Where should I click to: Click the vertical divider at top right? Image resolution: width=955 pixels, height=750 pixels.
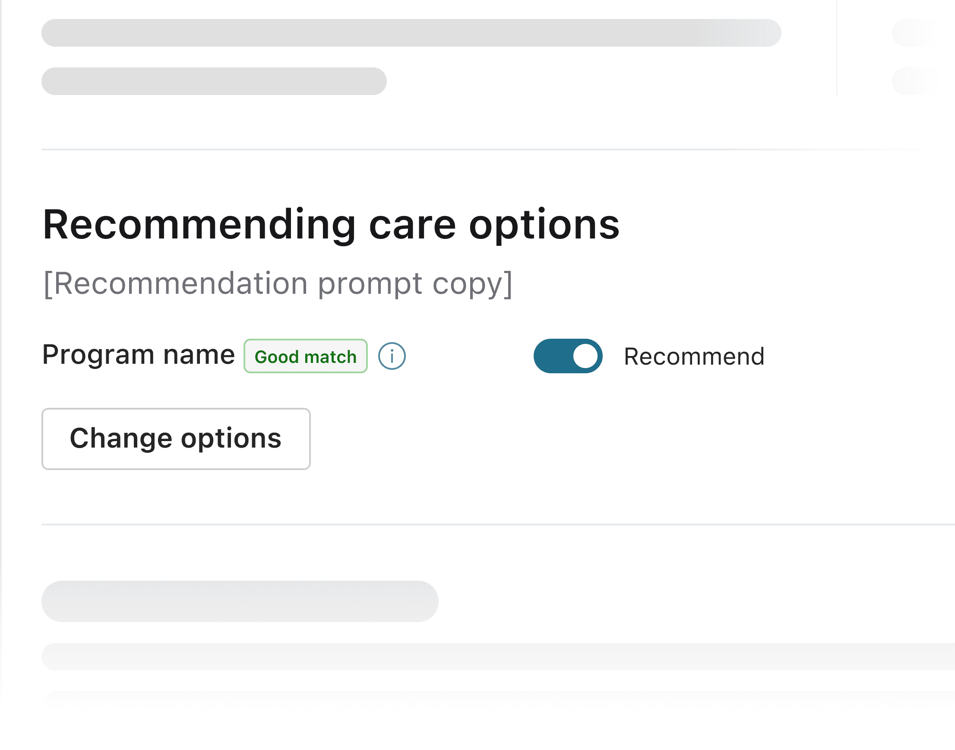[837, 48]
